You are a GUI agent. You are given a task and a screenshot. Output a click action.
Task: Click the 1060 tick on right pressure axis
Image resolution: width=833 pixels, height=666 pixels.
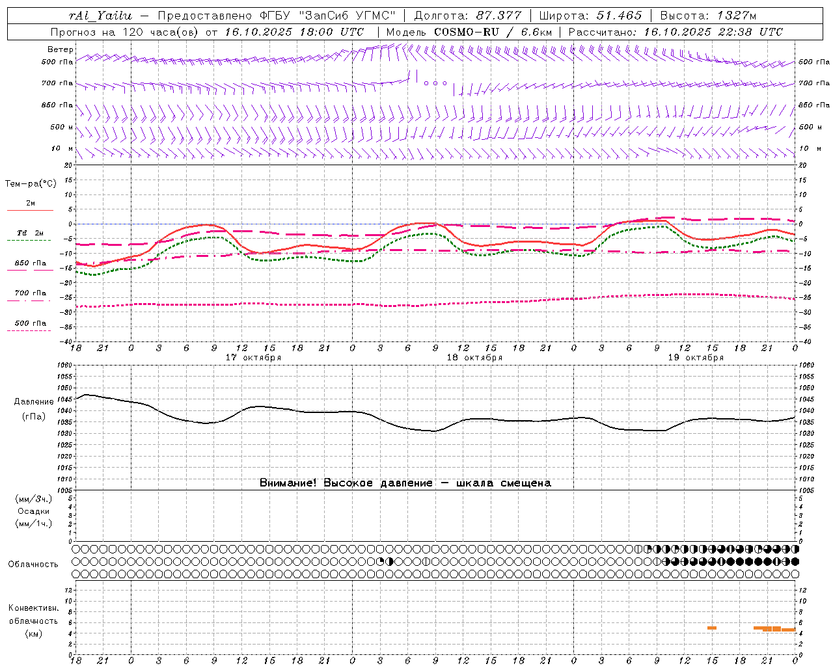tap(806, 365)
